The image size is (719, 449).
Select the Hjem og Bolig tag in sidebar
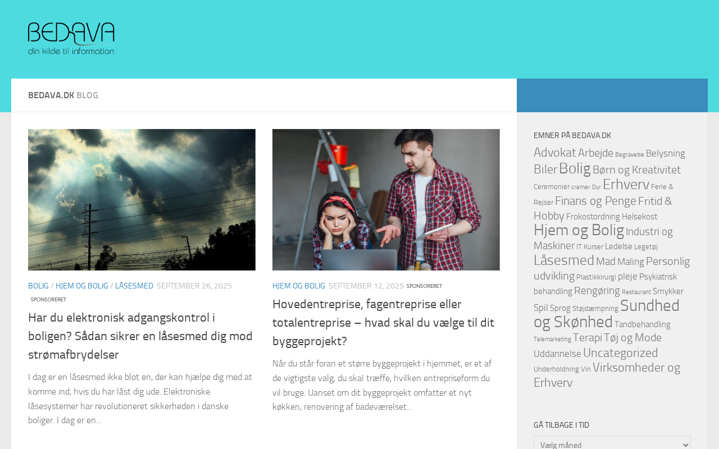coord(579,230)
